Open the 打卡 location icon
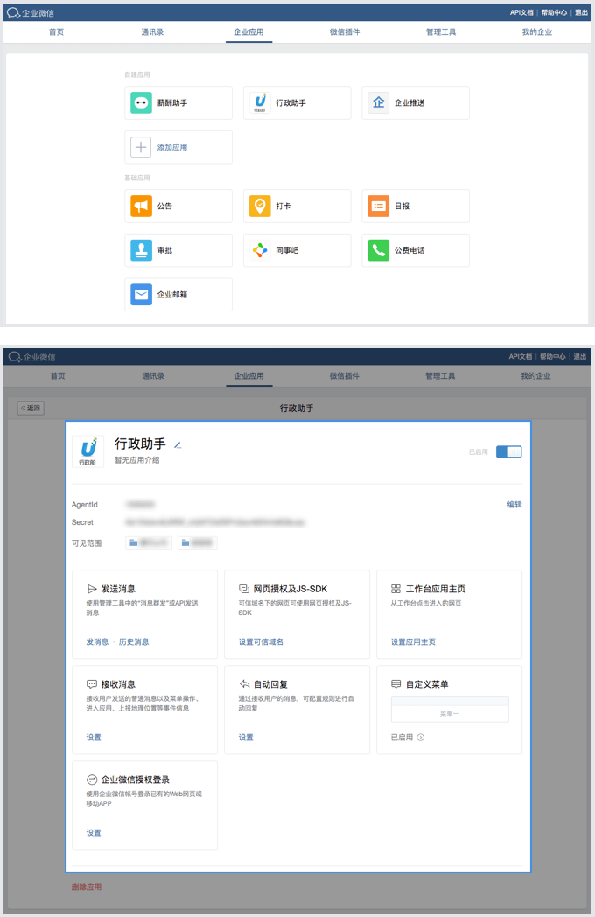The image size is (595, 917). click(261, 206)
